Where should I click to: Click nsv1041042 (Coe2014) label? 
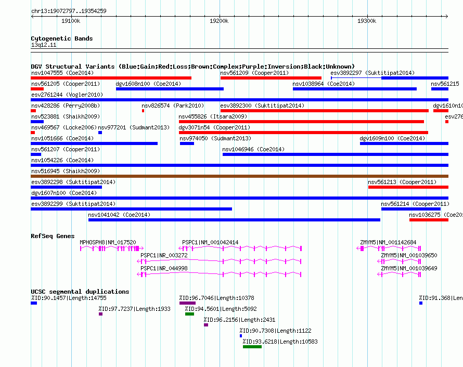119,215
